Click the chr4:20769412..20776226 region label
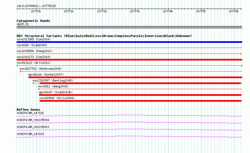 pos(36,6)
